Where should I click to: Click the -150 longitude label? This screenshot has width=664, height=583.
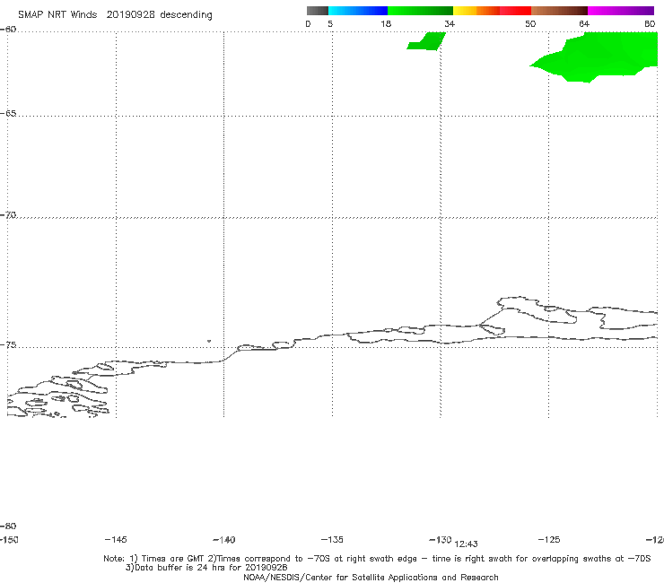(x=9, y=540)
